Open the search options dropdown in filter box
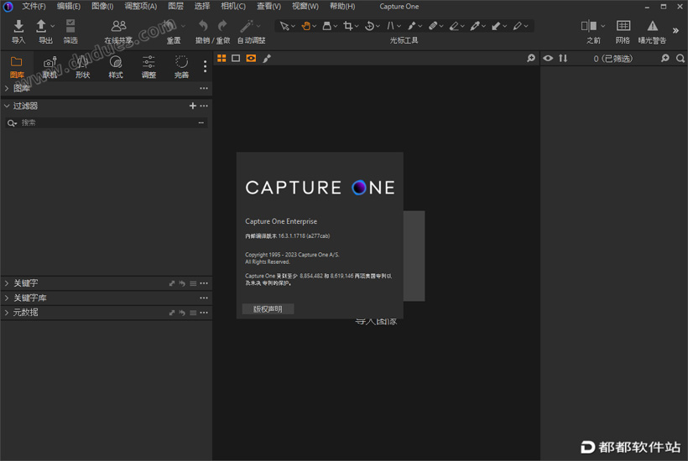Screen dimensions: 688x461 [x=12, y=123]
